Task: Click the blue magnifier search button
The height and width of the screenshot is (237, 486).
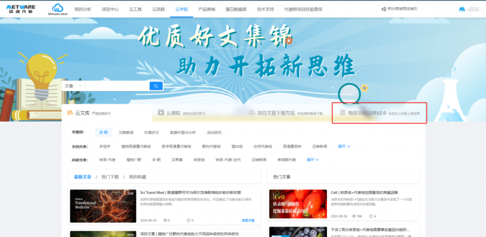Action: [156, 86]
